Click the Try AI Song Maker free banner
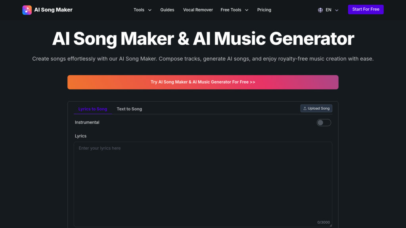 click(203, 82)
